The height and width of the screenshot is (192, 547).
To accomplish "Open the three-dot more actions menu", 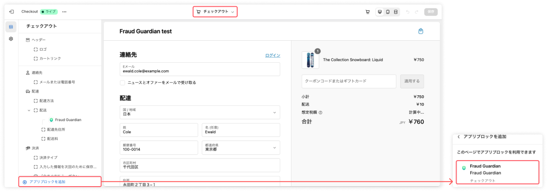I will coord(64,12).
